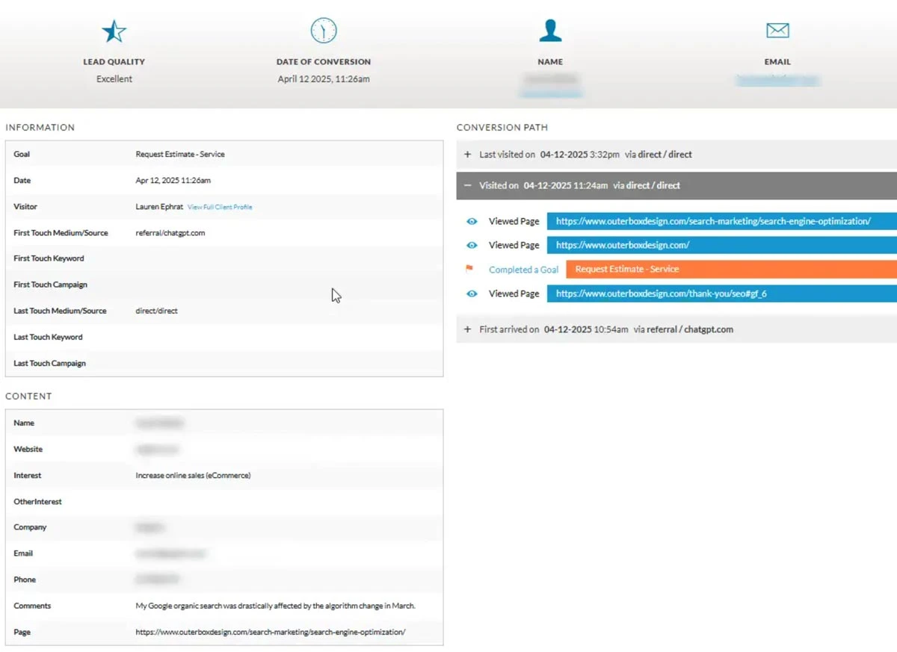Click the Email envelope icon

(777, 31)
